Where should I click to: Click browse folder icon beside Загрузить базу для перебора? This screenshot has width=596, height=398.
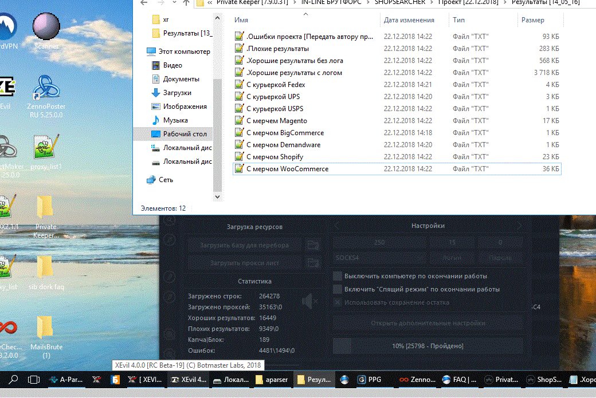click(313, 245)
